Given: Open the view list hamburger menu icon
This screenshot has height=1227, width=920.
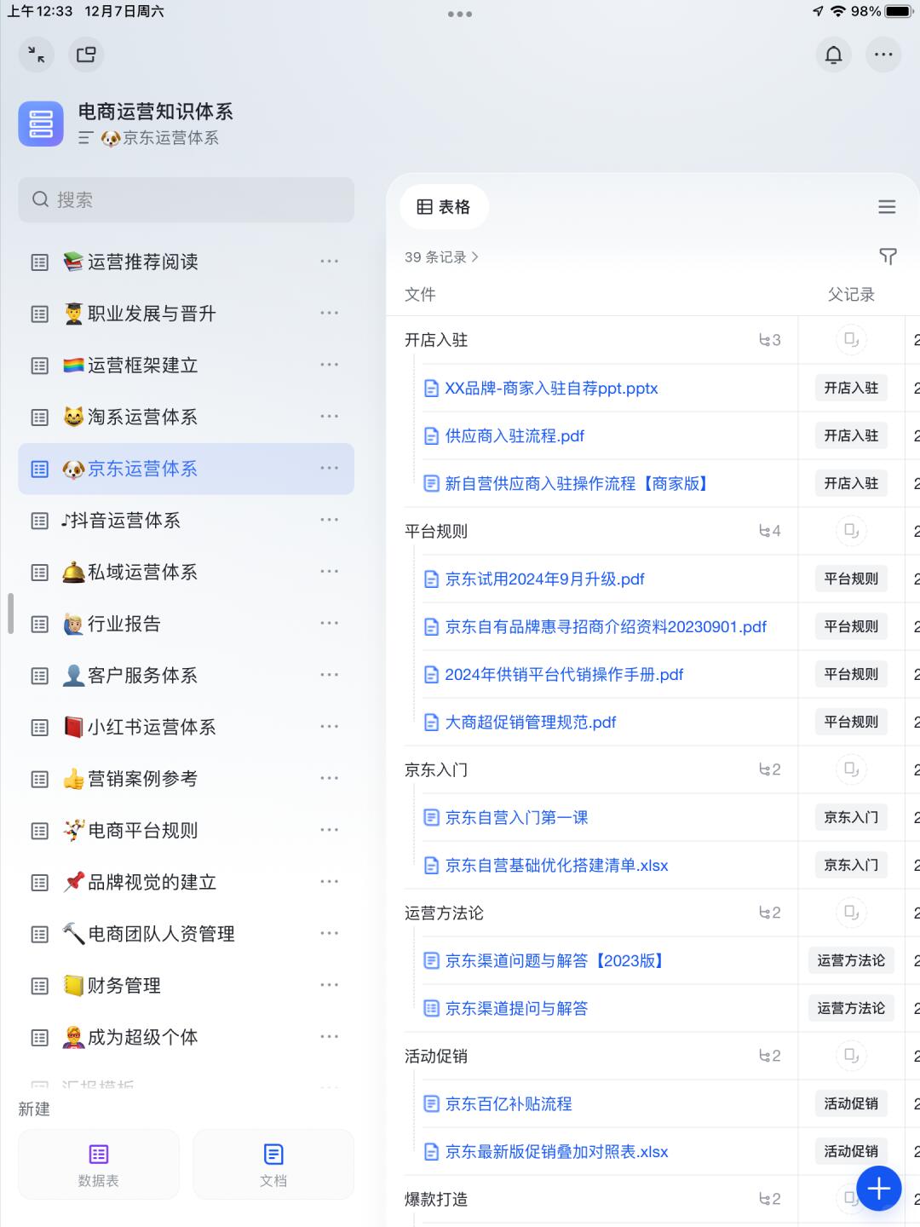Looking at the screenshot, I should [887, 207].
